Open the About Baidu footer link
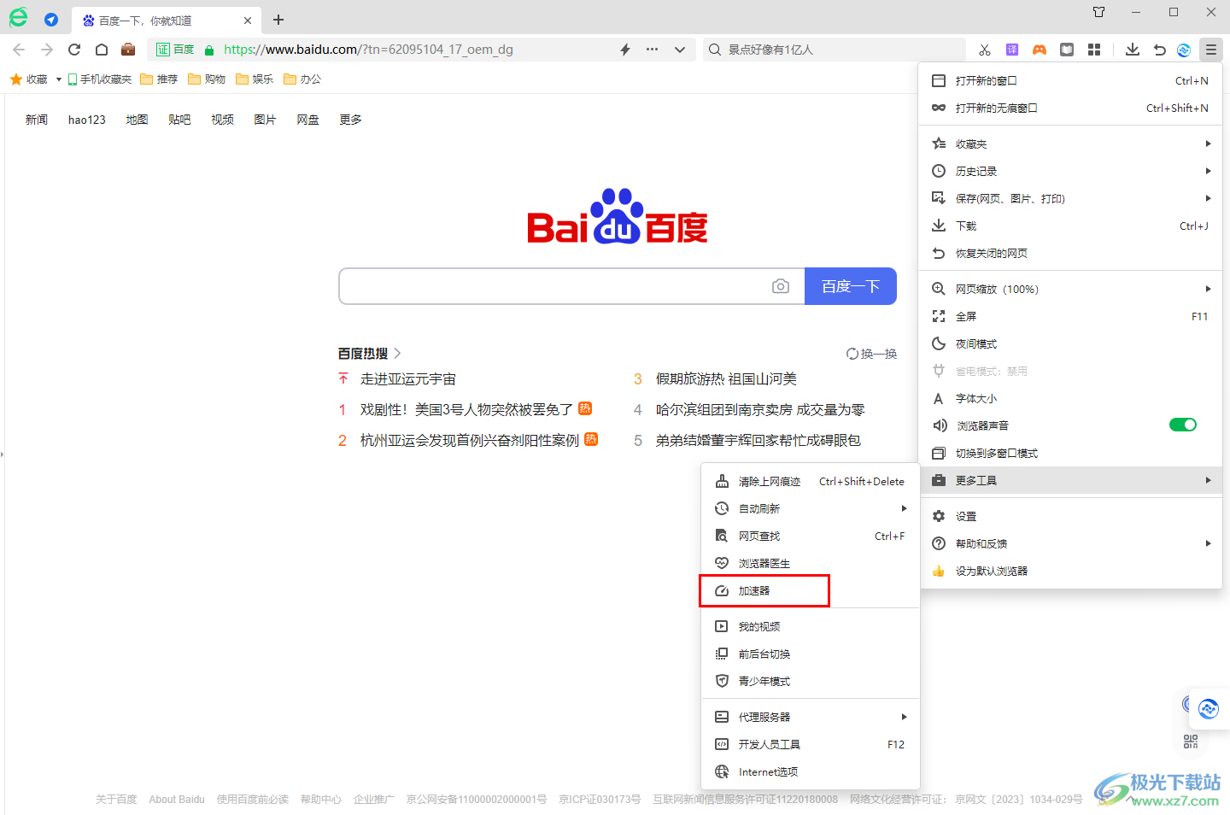Screen dimensions: 1230x815 (177, 800)
